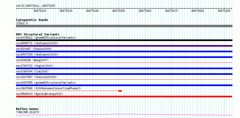The width and height of the screenshot is (240, 118).
Task: Click the blue nsv4287855 variant bar
Action: point(124,85)
